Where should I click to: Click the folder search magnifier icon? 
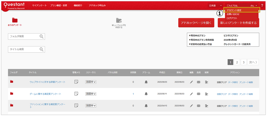42,36
